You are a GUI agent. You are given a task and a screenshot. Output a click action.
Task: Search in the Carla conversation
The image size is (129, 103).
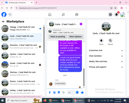click(x=110, y=40)
